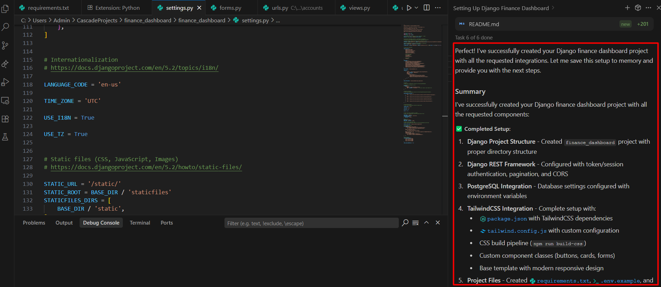
Task: Open the Remote Explorer view
Action: tap(5, 100)
